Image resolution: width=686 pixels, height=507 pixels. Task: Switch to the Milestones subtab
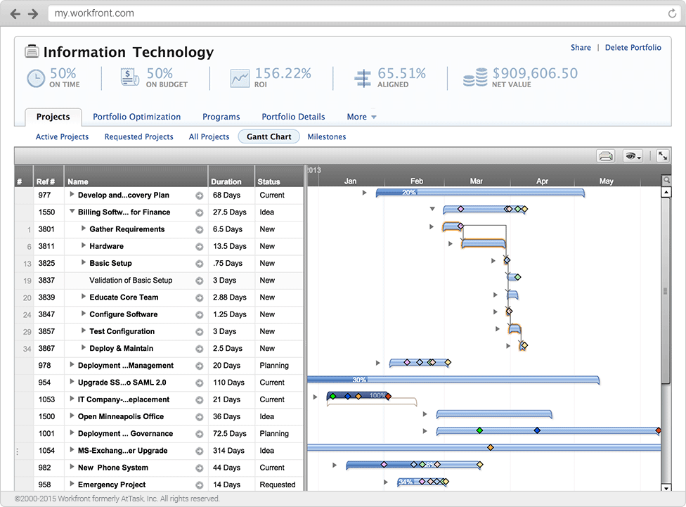coord(326,136)
